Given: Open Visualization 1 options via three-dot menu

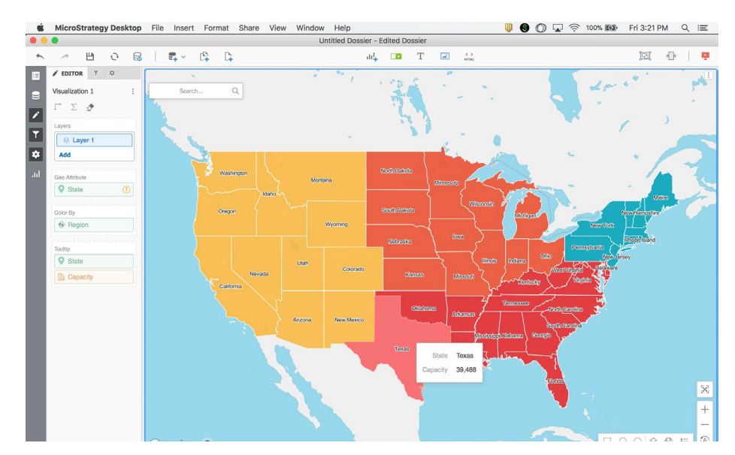Looking at the screenshot, I should click(x=134, y=89).
